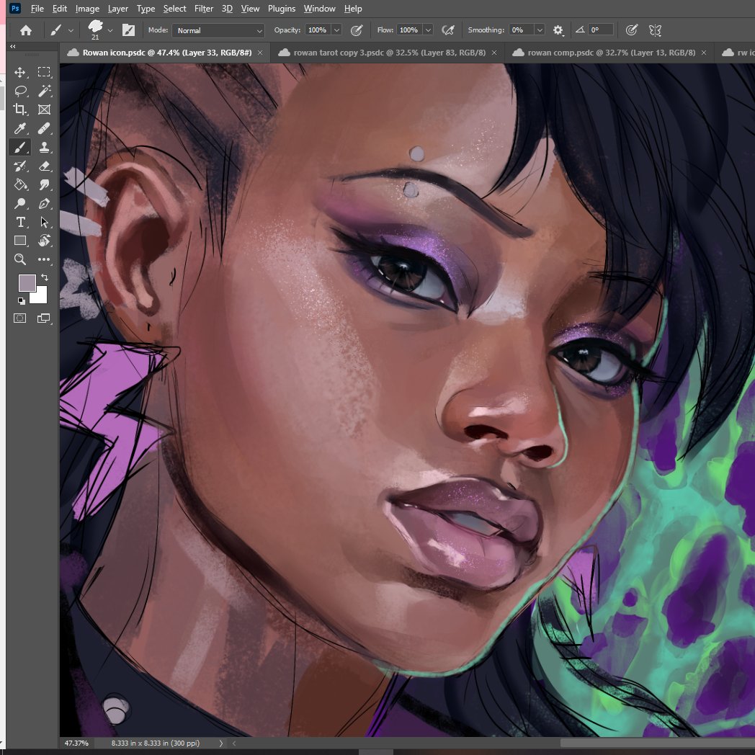Select the Rectangle shape tool

click(x=19, y=241)
